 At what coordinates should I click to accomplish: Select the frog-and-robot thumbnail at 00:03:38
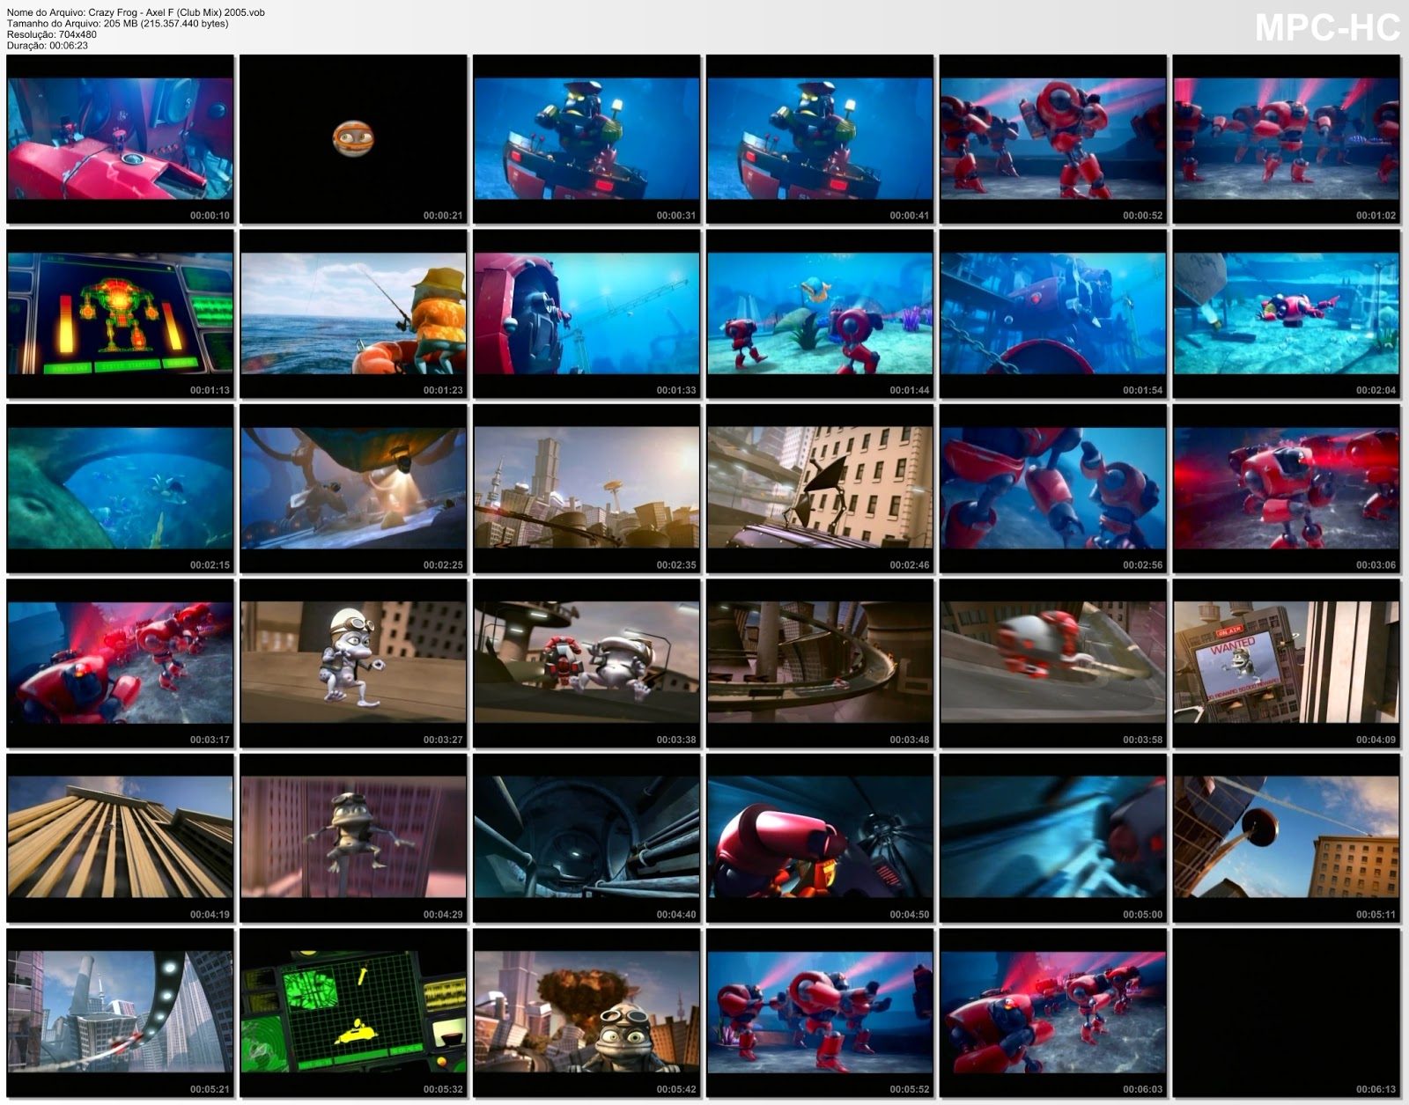click(x=586, y=664)
